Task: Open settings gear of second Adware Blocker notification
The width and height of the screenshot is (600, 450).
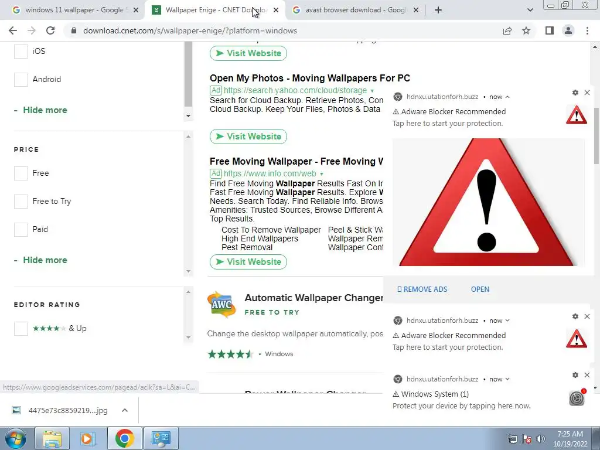Action: (x=575, y=316)
